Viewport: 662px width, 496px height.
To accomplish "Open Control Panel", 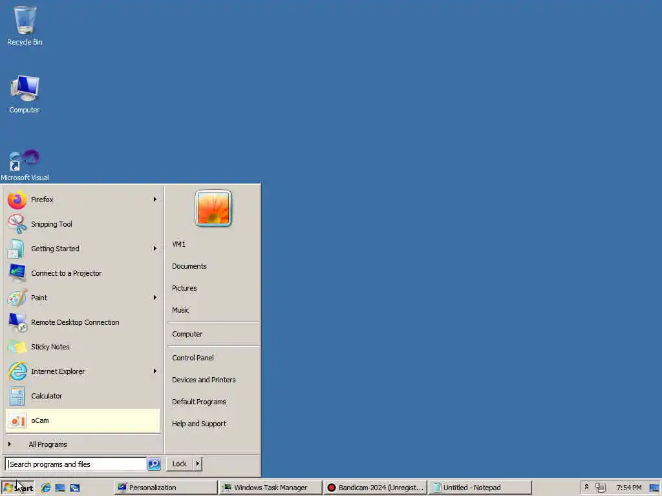I will 193,358.
